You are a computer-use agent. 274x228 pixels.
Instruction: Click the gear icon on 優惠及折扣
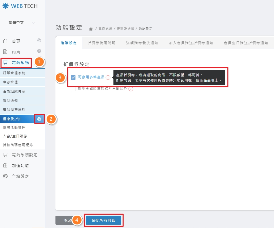pyautogui.click(x=39, y=119)
